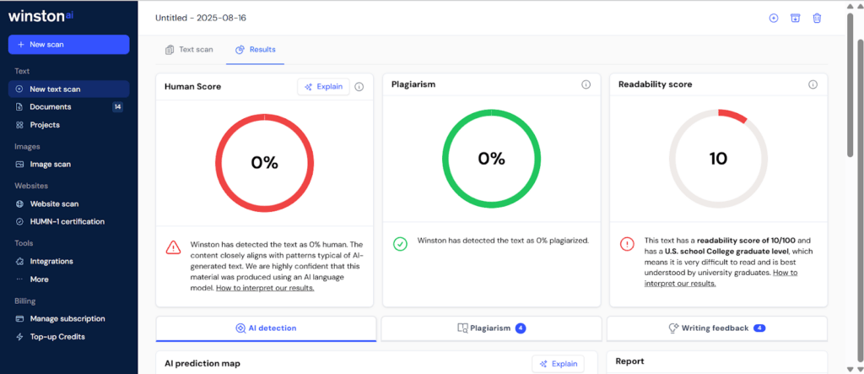Open Readability score info icon
Screen dimensions: 864x374
click(x=813, y=84)
